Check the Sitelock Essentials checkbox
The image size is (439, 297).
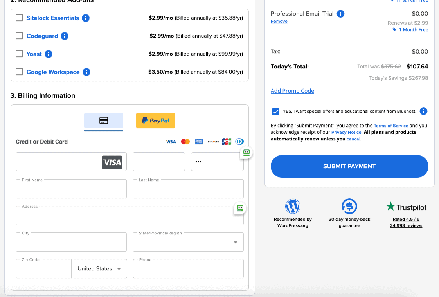coord(19,18)
